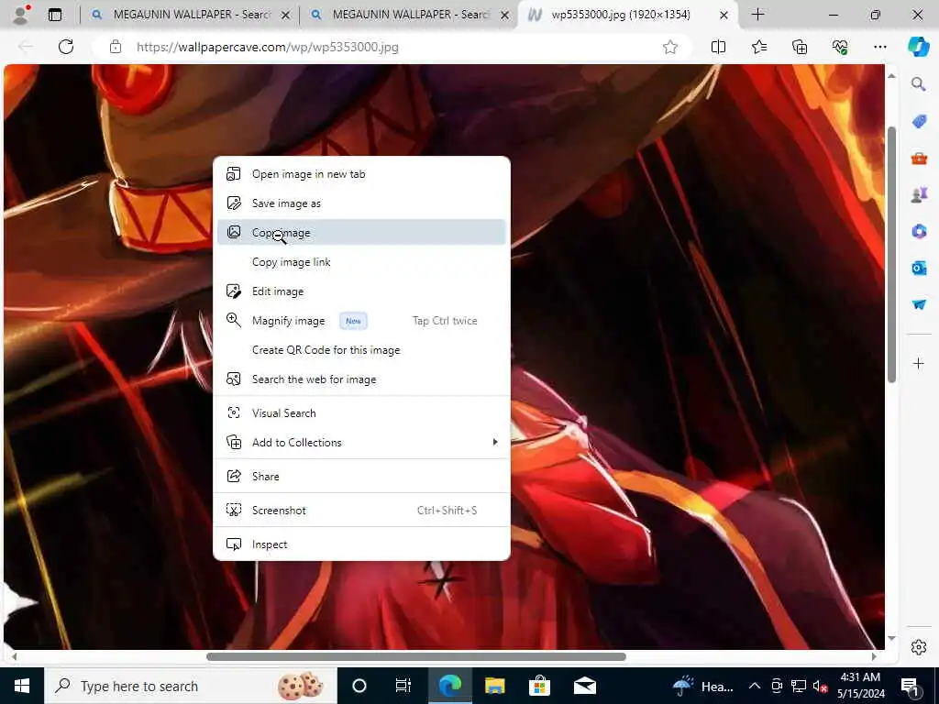Add a sidebar app with plus icon
This screenshot has width=939, height=704.
(919, 363)
